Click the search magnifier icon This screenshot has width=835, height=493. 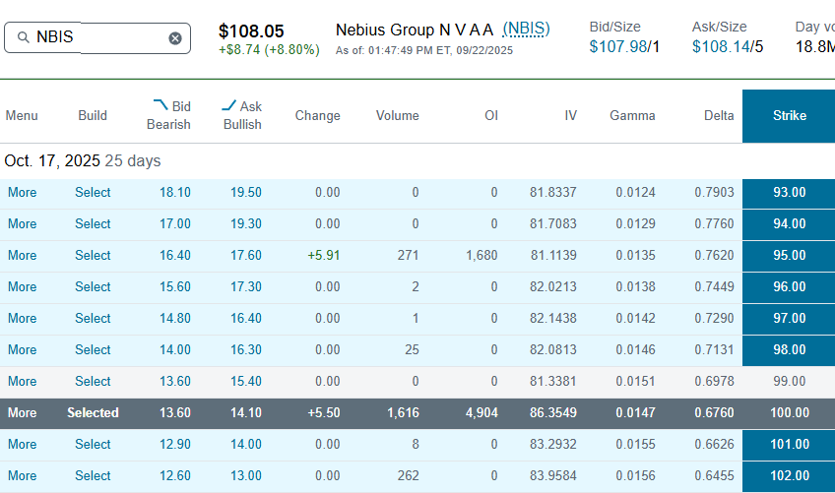click(23, 37)
